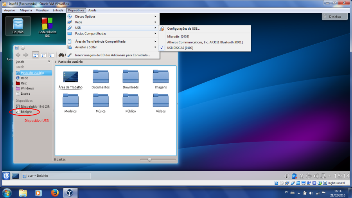352x198 pixels.
Task: Show hidden Windows tray icons
Action: coord(299,193)
